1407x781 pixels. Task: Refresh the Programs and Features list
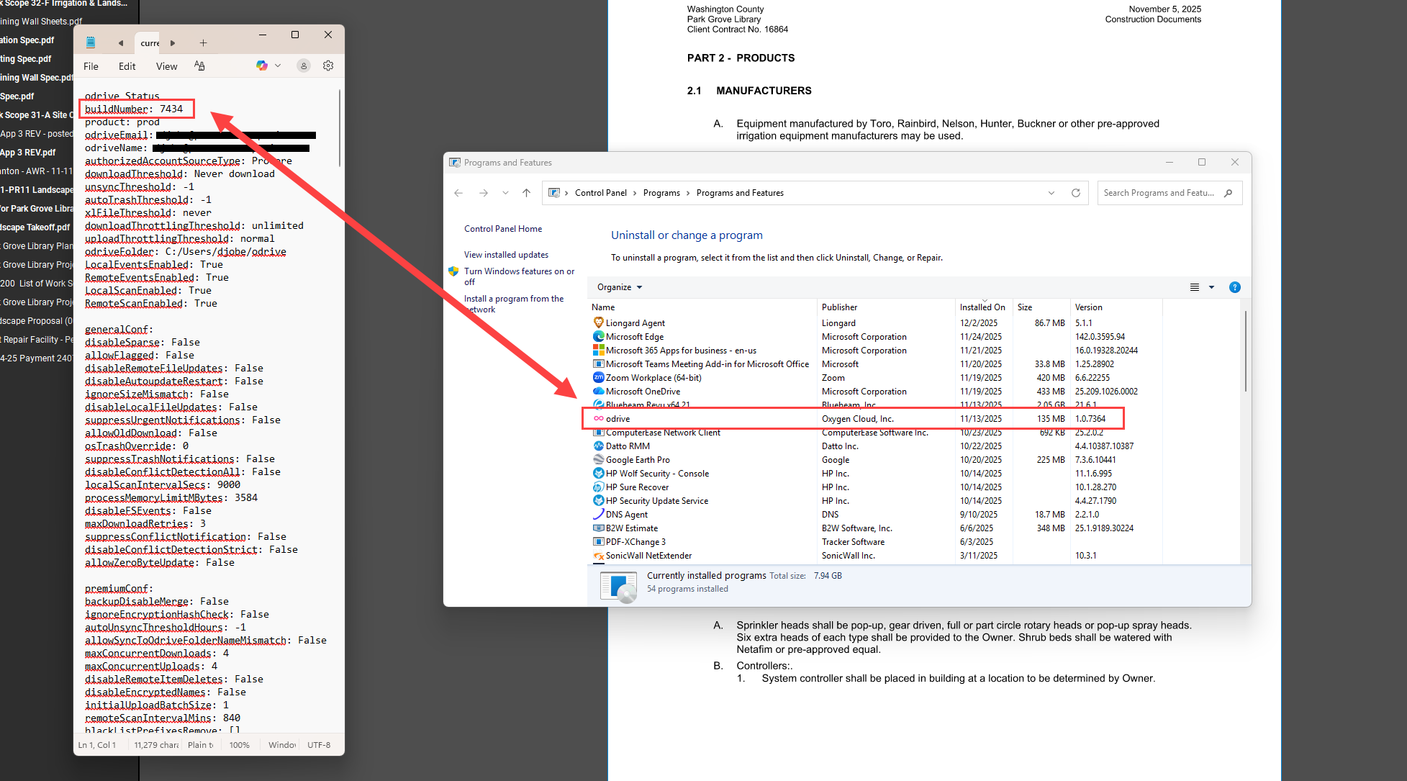coord(1076,193)
